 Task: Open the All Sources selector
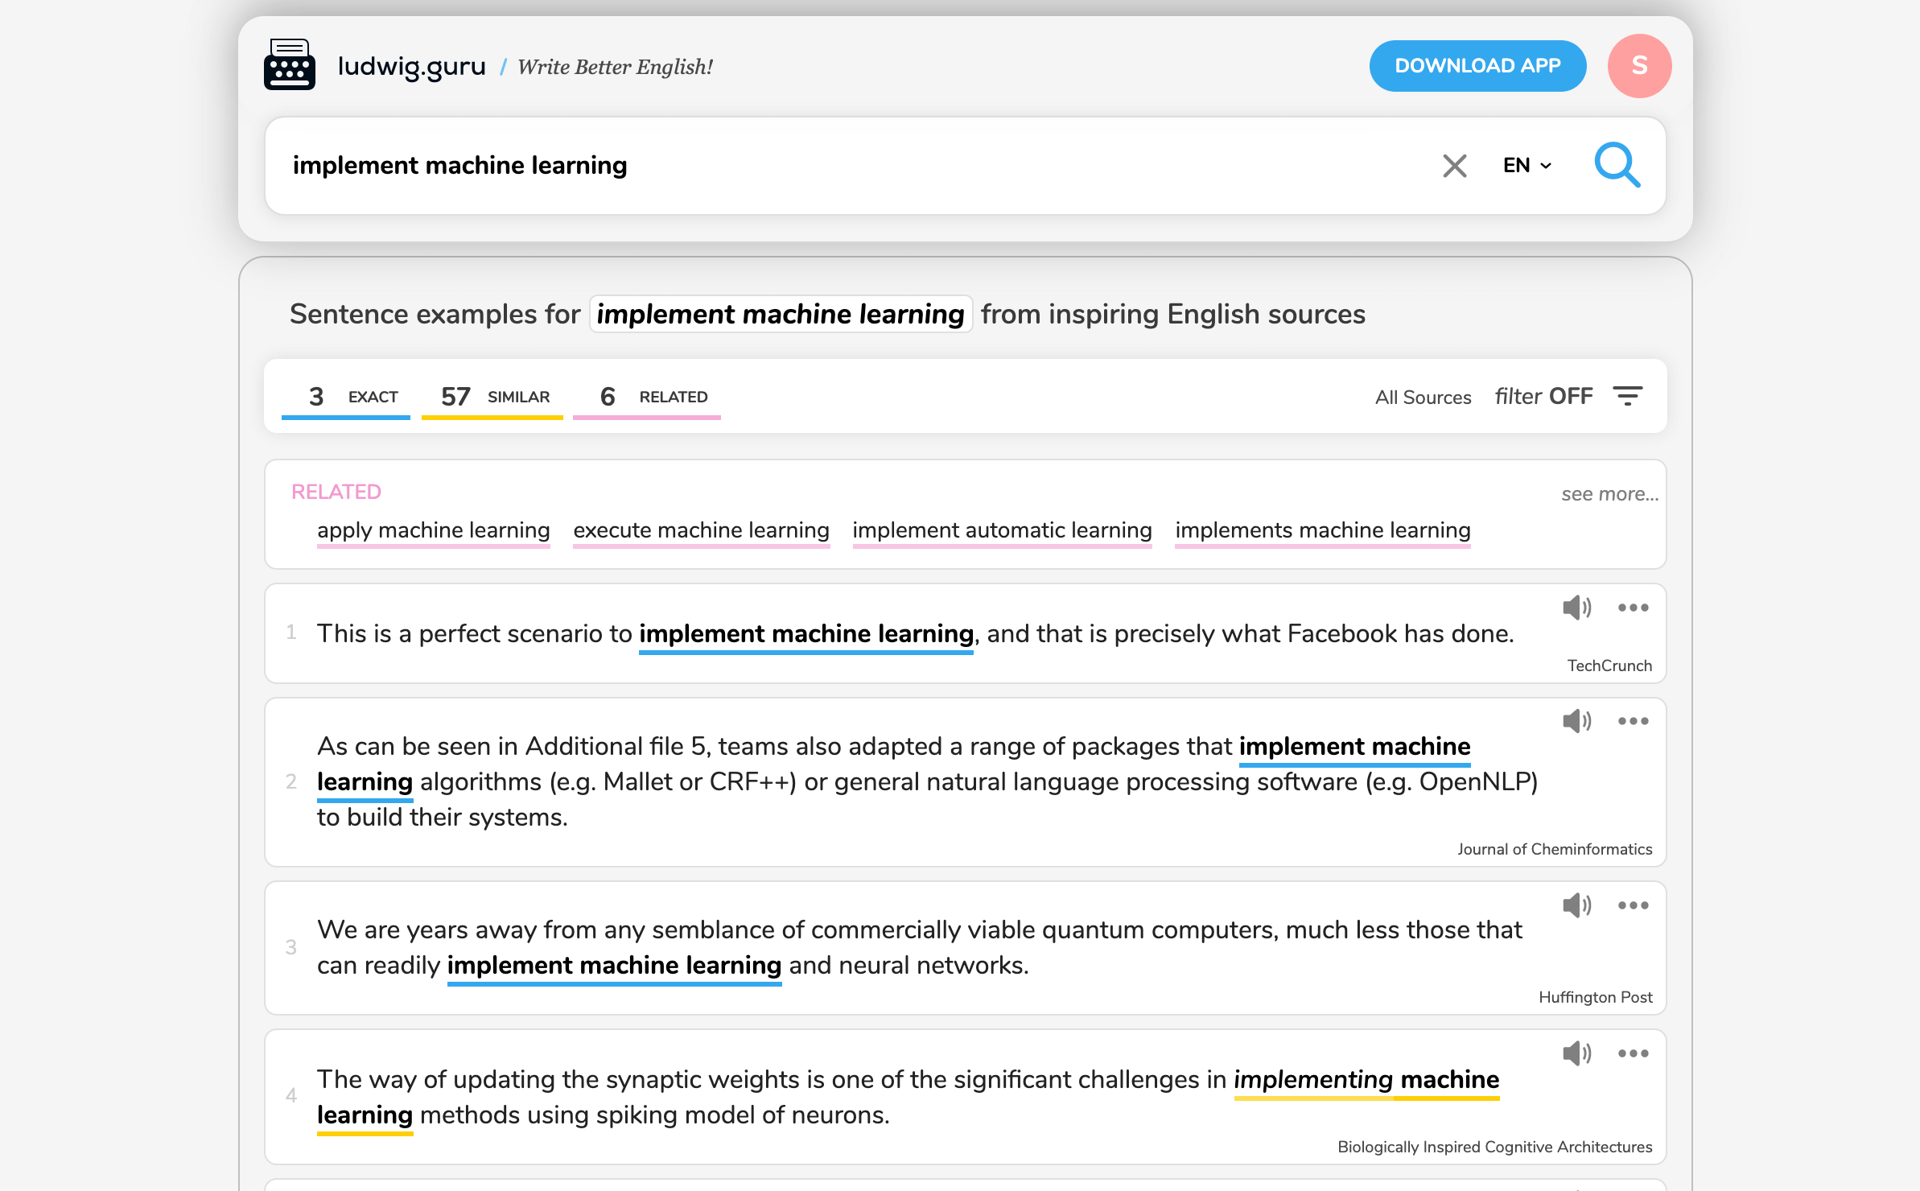pyautogui.click(x=1423, y=398)
